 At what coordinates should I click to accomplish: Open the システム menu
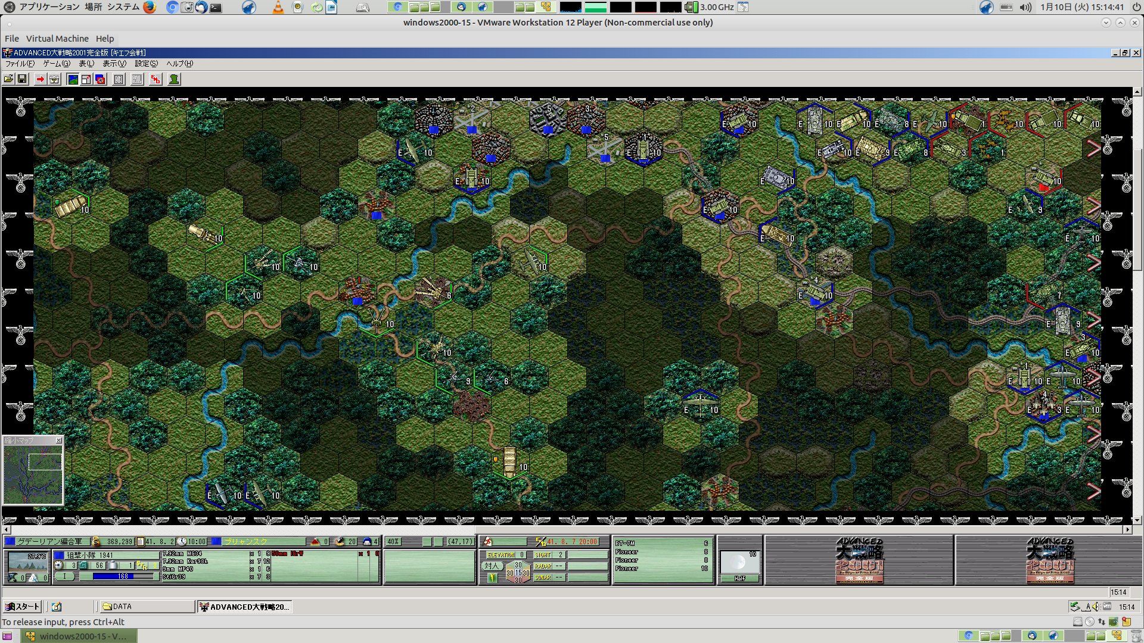click(123, 7)
